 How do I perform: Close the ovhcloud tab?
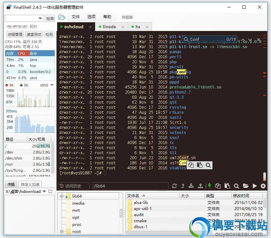pos(90,27)
